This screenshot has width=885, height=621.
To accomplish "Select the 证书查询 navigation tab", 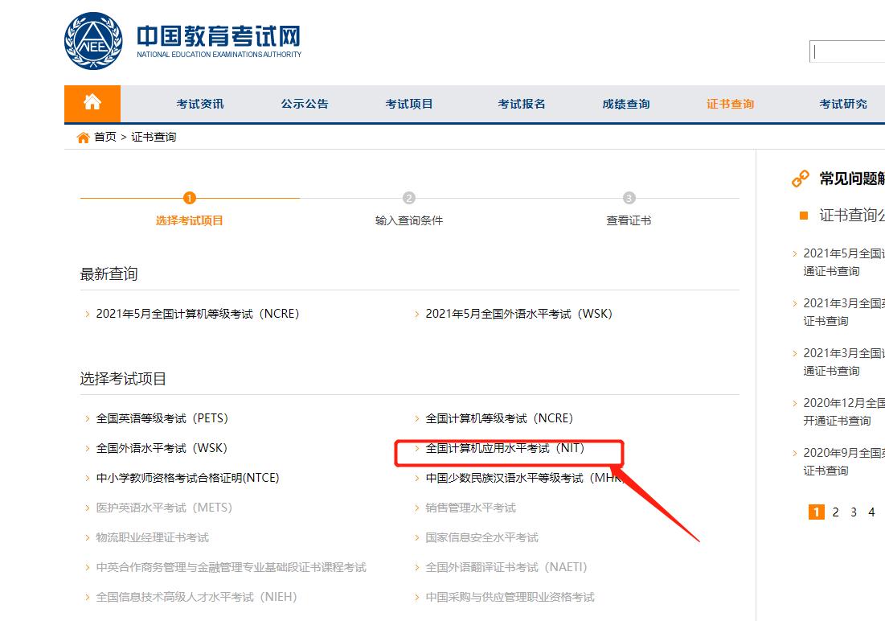I will tap(729, 103).
